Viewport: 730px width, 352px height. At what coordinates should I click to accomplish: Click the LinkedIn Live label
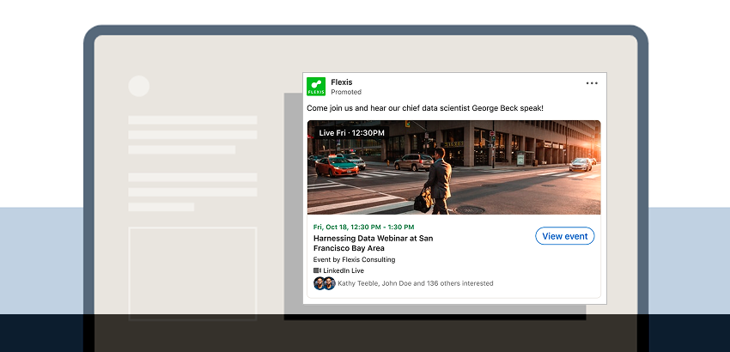344,270
